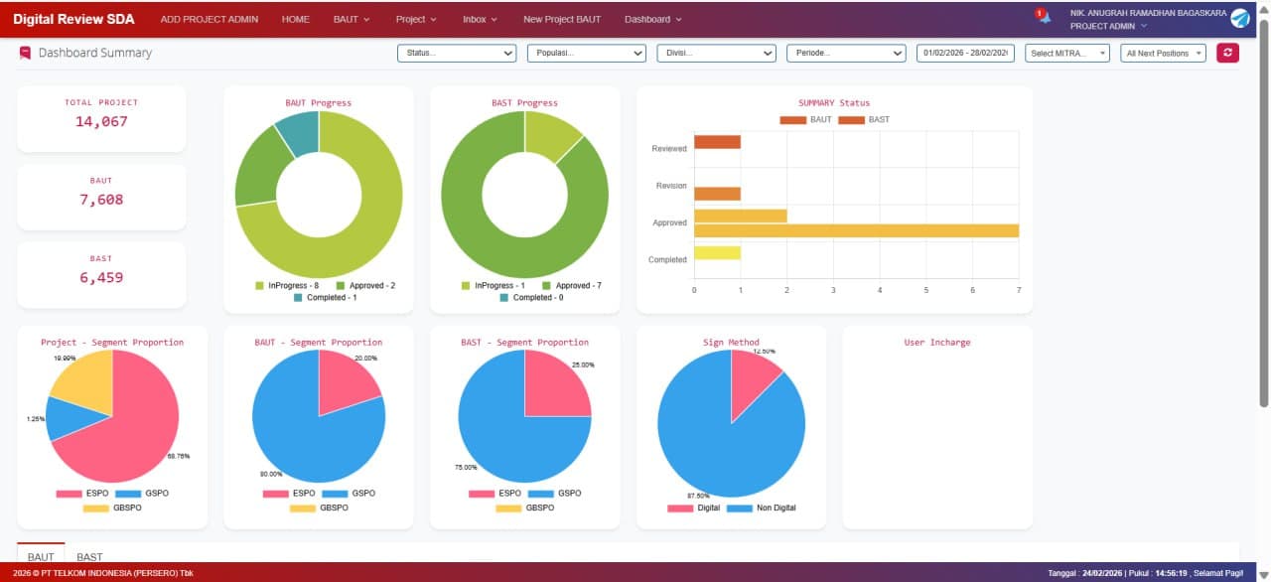The image size is (1271, 582).
Task: Open the Status filter dropdown
Action: pos(457,54)
